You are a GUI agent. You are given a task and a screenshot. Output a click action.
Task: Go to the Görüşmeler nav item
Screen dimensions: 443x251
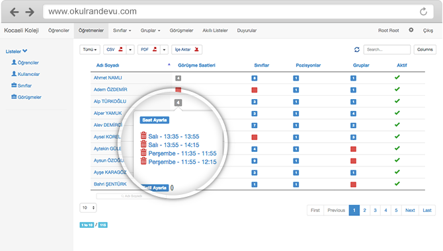coord(181,30)
